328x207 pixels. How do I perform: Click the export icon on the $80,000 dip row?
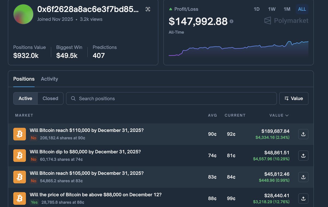[303, 155]
